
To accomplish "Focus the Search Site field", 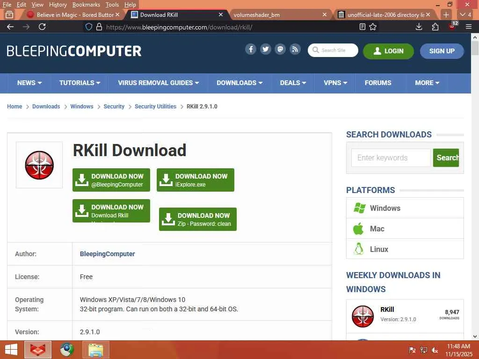I will click(333, 50).
